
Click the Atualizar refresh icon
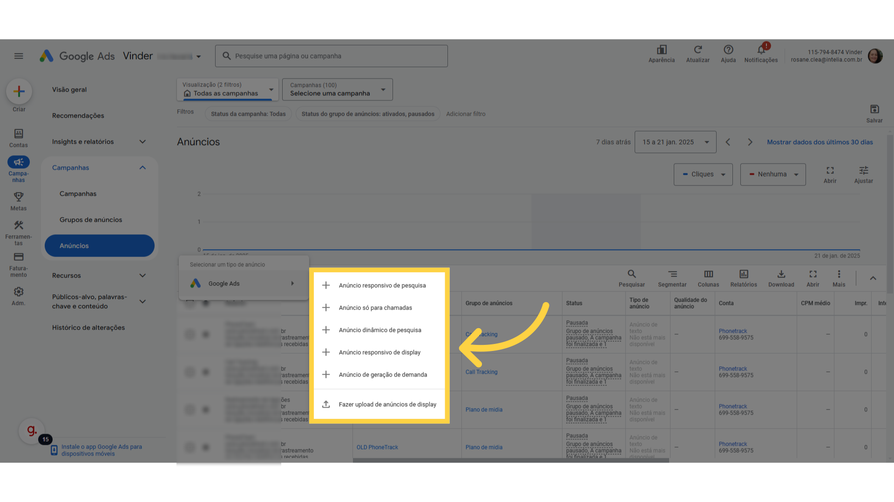(x=698, y=50)
